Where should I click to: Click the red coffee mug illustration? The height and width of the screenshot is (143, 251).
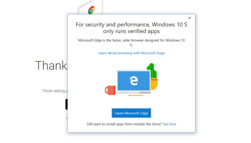pos(110,90)
